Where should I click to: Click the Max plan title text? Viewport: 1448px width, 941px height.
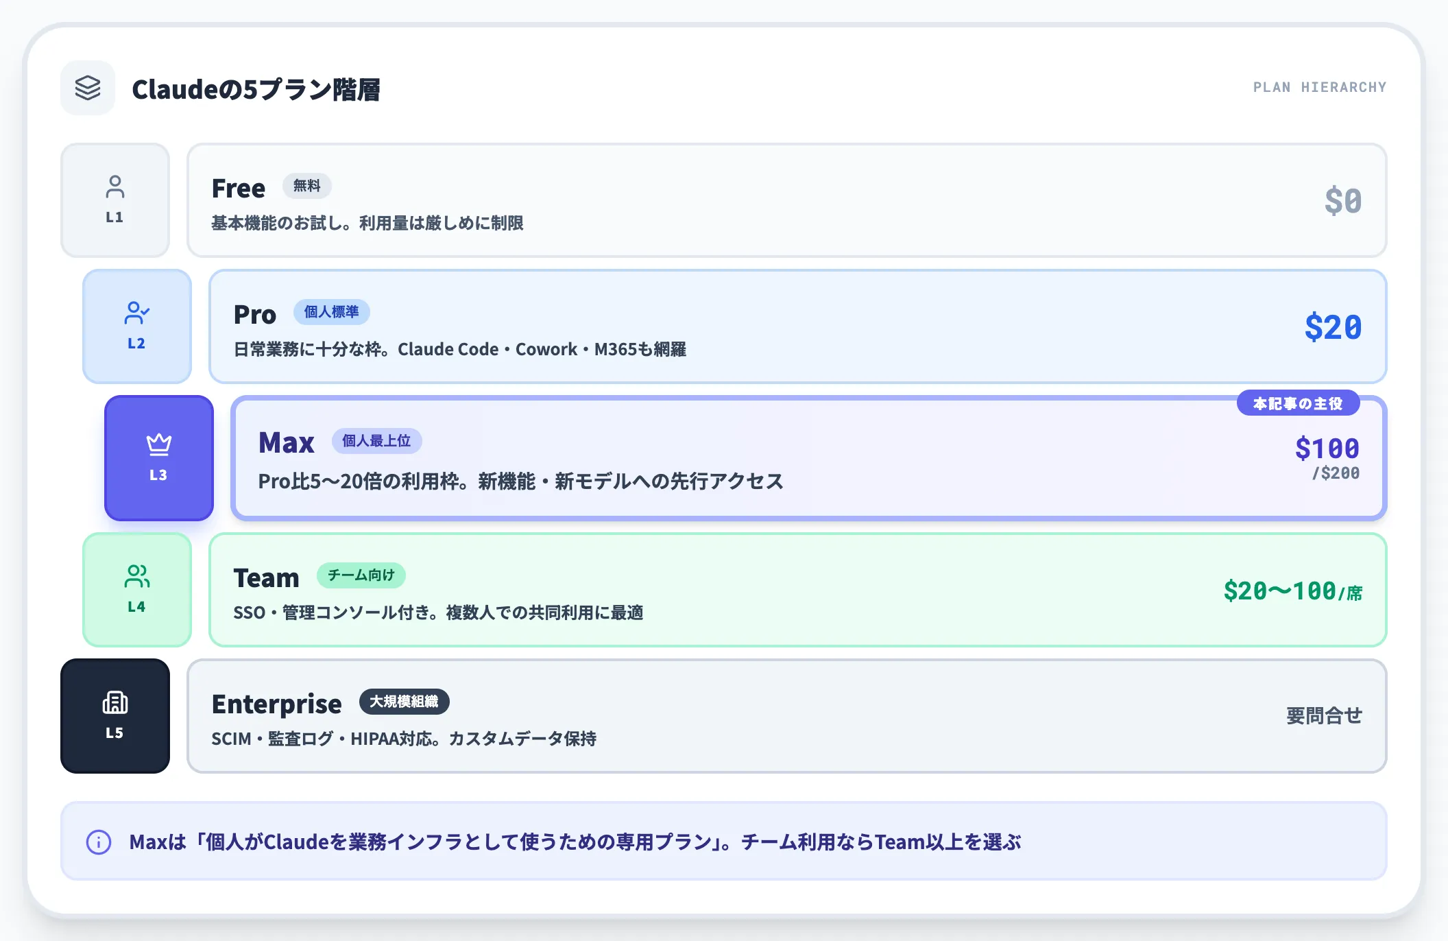tap(287, 443)
